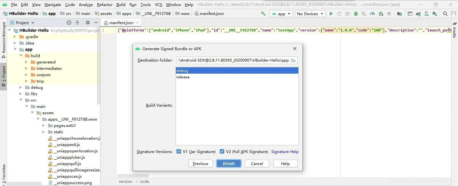Start debugging with the bug icon
Image resolution: width=458 pixels, height=186 pixels.
(x=356, y=14)
